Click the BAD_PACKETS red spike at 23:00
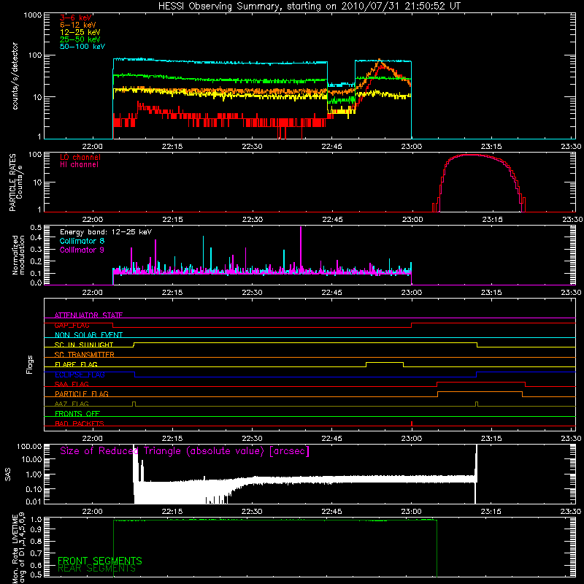The width and height of the screenshot is (584, 584). pyautogui.click(x=412, y=423)
